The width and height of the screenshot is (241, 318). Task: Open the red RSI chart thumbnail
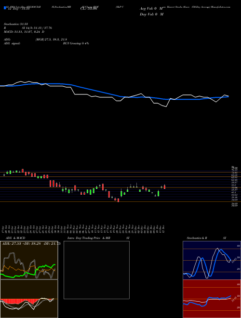212,299
